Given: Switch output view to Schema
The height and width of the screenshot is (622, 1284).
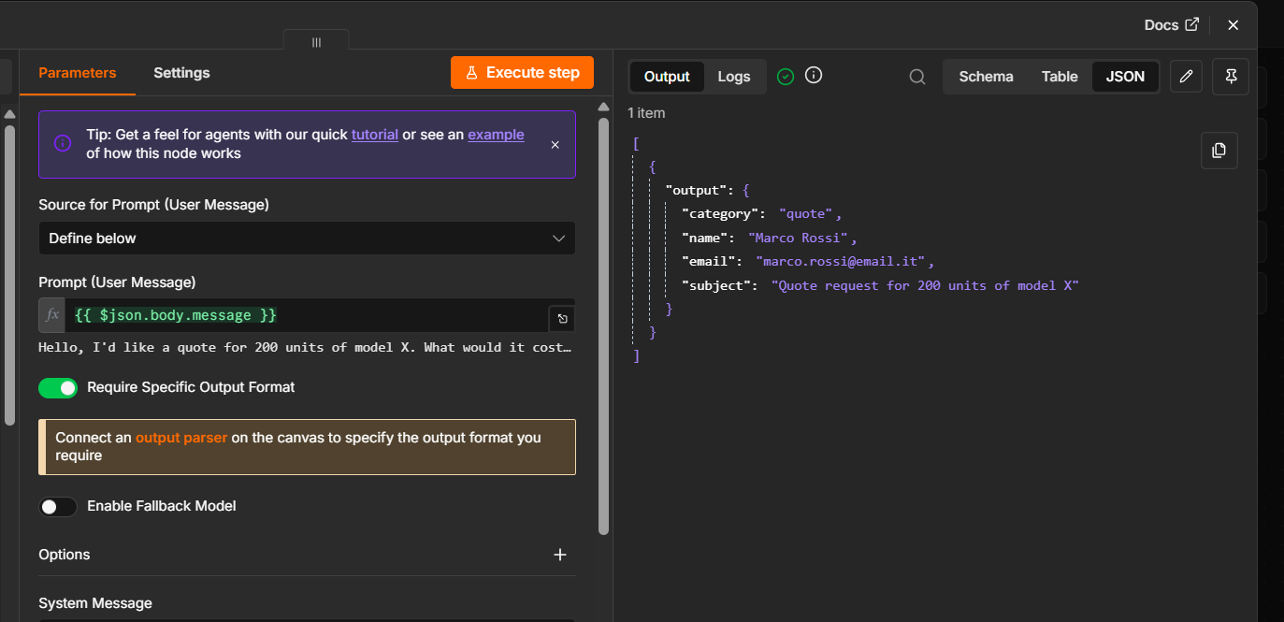Looking at the screenshot, I should tap(986, 77).
